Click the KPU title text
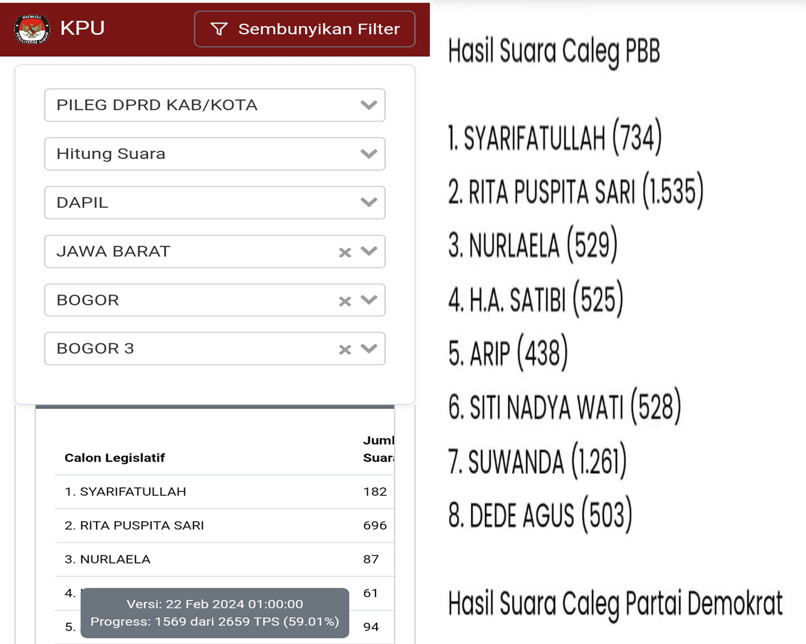This screenshot has height=644, width=806. [x=82, y=28]
